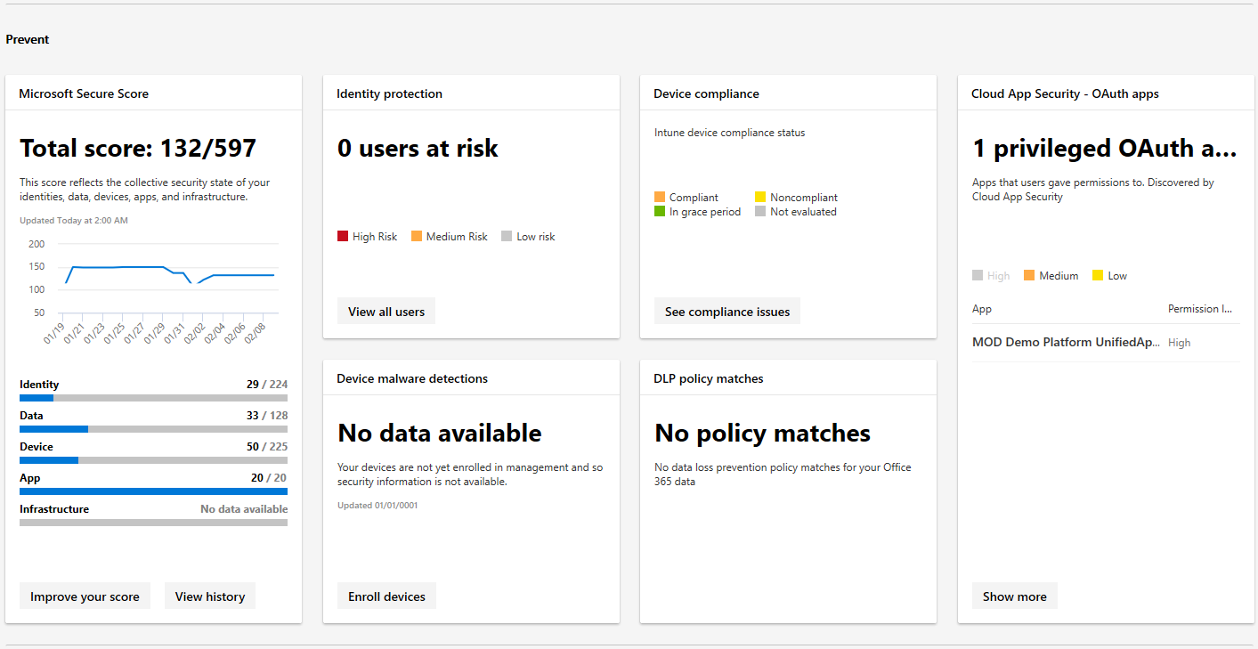Image resolution: width=1258 pixels, height=649 pixels.
Task: Click the No data available heading
Action: [x=440, y=433]
